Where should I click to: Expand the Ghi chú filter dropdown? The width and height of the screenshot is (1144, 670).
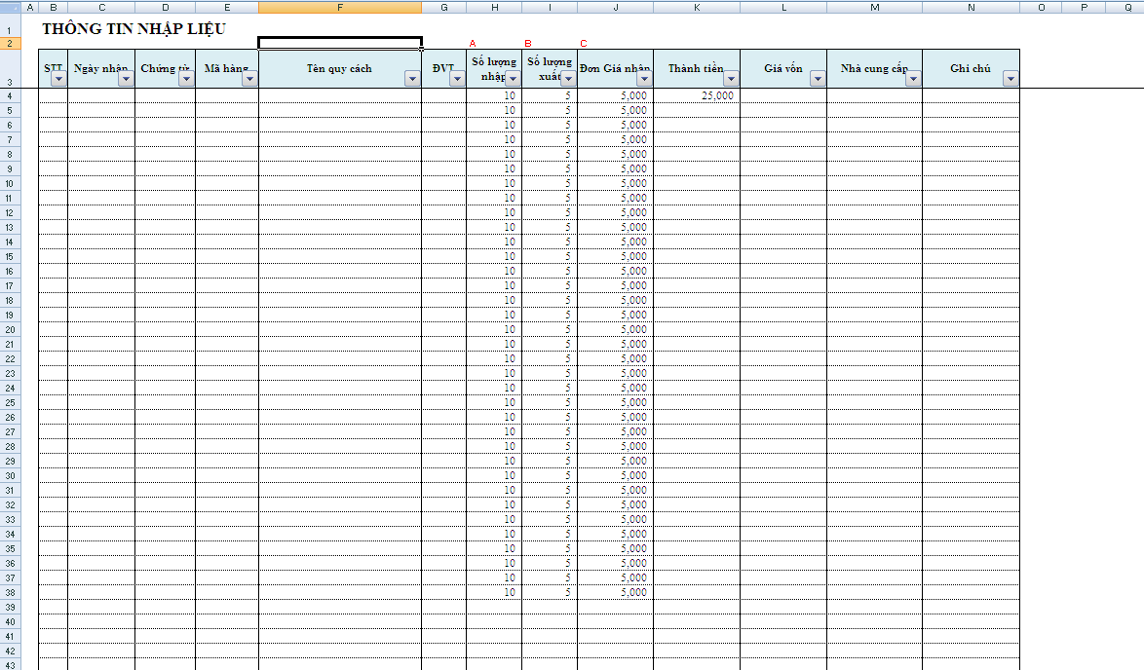click(1011, 80)
